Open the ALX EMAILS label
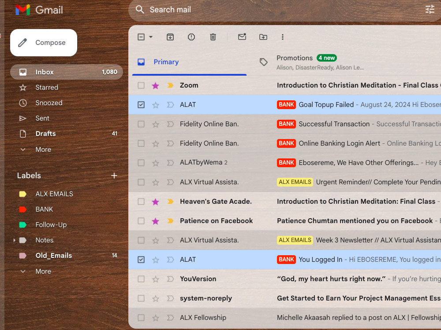 point(67,194)
